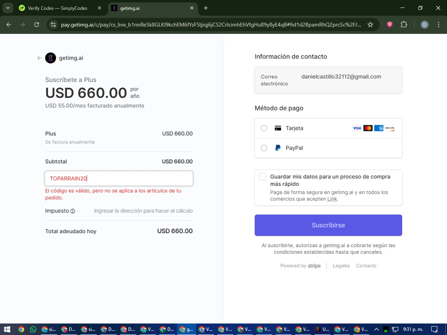This screenshot has height=335, width=447.
Task: Click the TOPARRAIN20 promo code field
Action: click(119, 178)
